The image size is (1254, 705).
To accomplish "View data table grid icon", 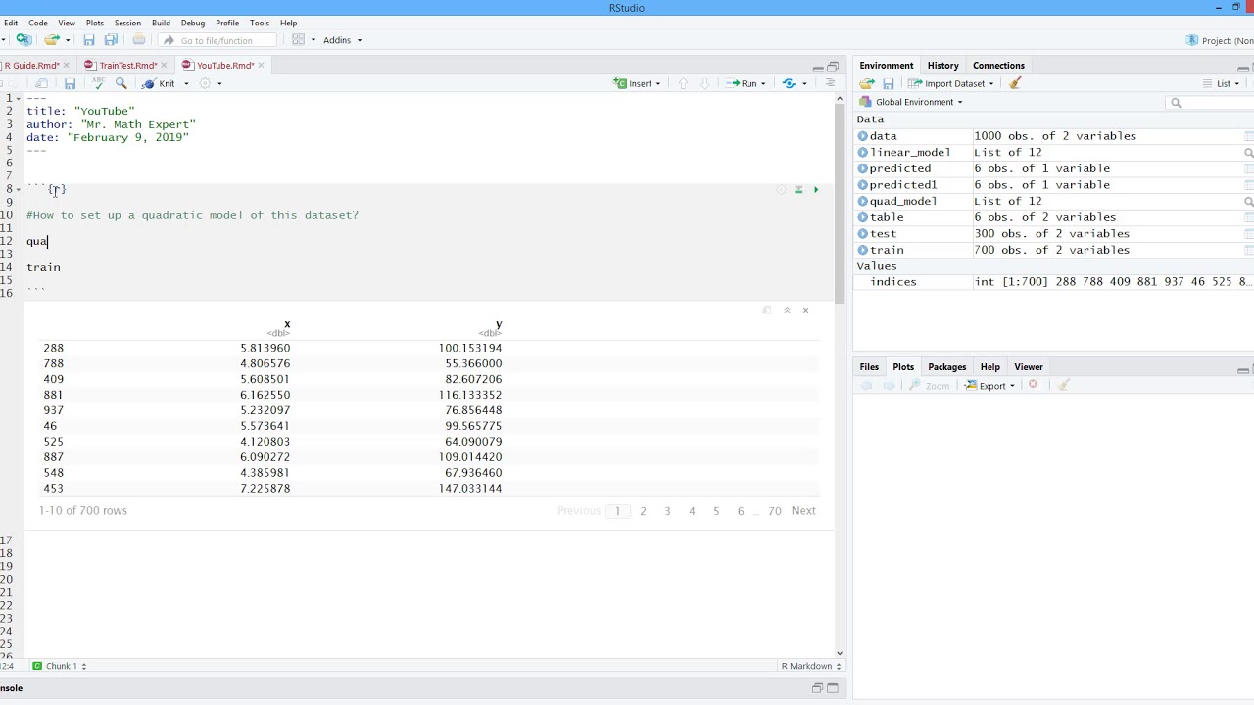I will [x=1249, y=136].
